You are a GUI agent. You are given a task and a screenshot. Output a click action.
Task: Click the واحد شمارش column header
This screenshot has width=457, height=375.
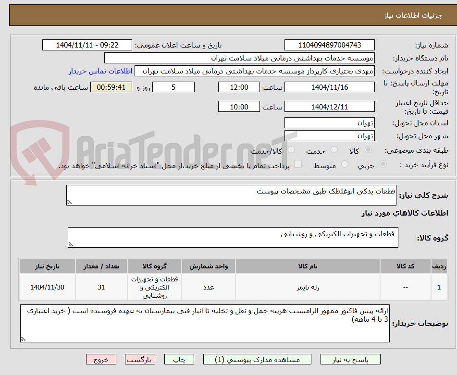click(209, 266)
